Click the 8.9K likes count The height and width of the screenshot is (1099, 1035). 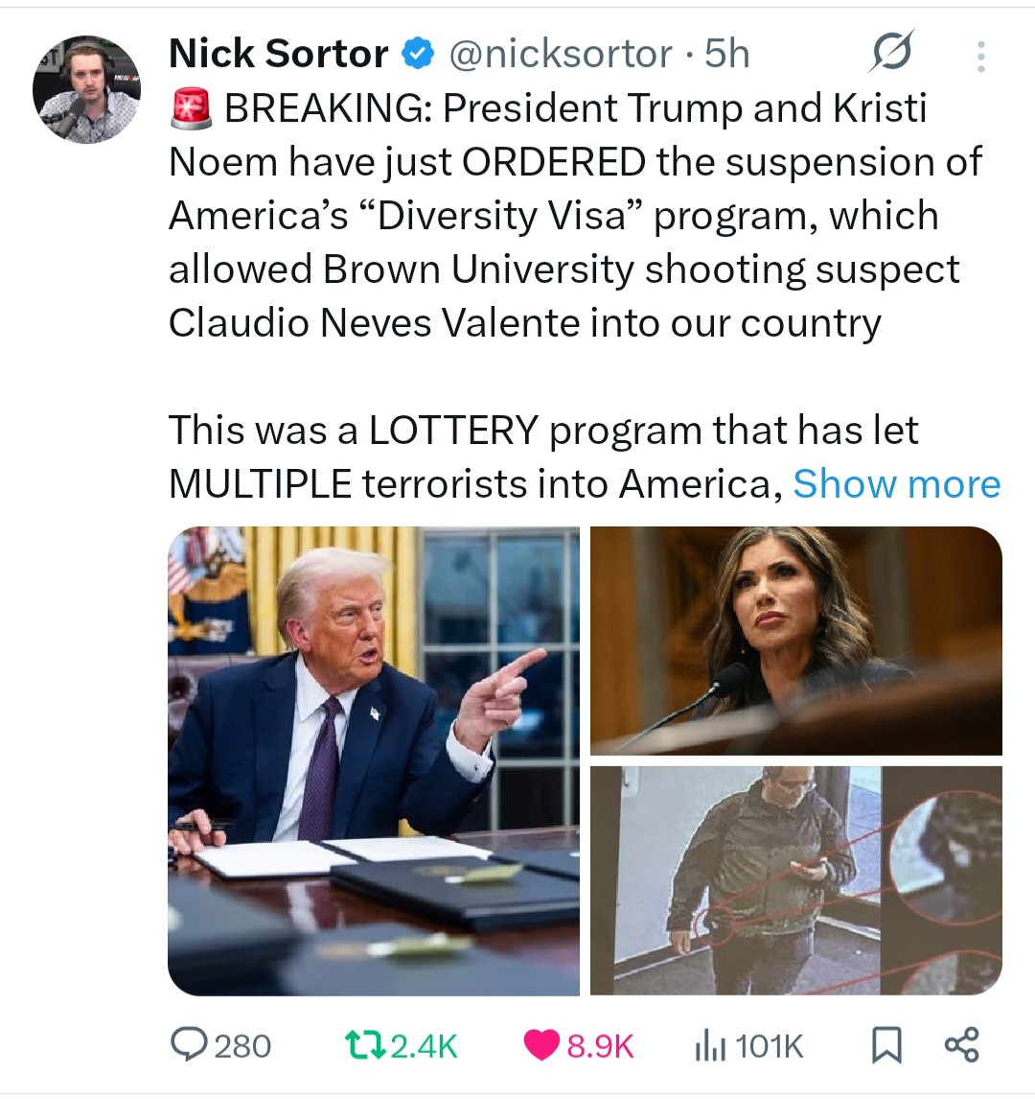[600, 1046]
